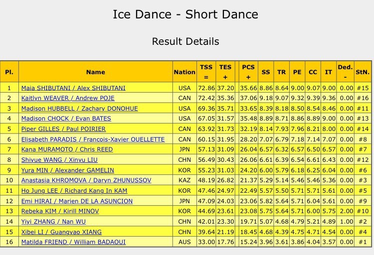
Task: Open Kaitlyn WEAVER / Andrew POJE link
Action: (68, 98)
